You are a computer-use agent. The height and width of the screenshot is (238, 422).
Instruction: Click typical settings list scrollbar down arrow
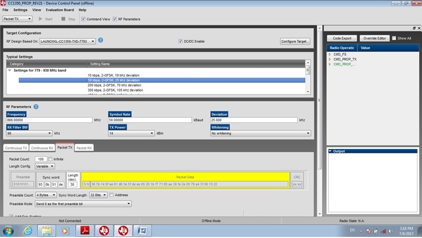[308, 92]
